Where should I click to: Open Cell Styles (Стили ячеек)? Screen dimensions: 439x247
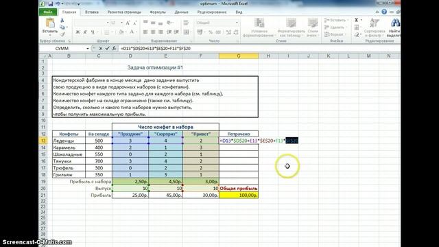[x=313, y=27]
